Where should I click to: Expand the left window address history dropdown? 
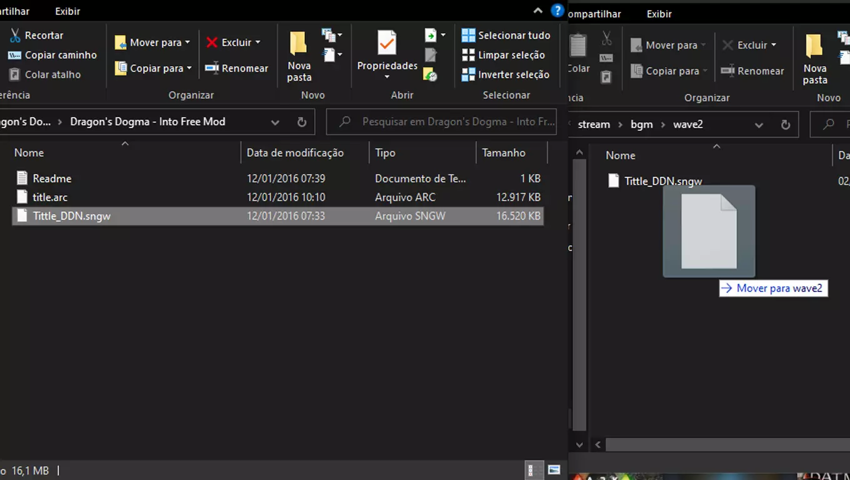click(x=275, y=122)
